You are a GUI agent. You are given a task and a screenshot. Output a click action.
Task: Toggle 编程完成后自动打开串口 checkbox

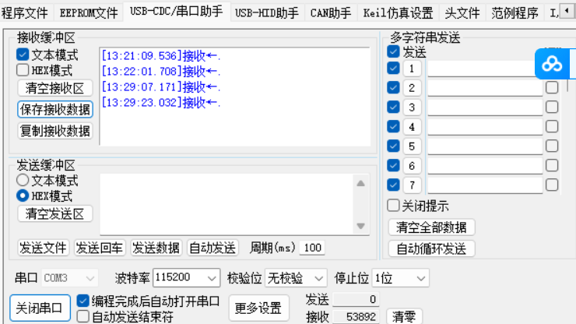pos(83,301)
